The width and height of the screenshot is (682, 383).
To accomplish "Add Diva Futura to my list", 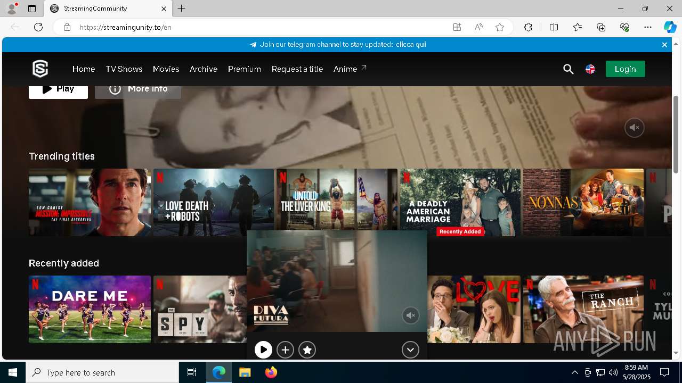I will (x=286, y=349).
